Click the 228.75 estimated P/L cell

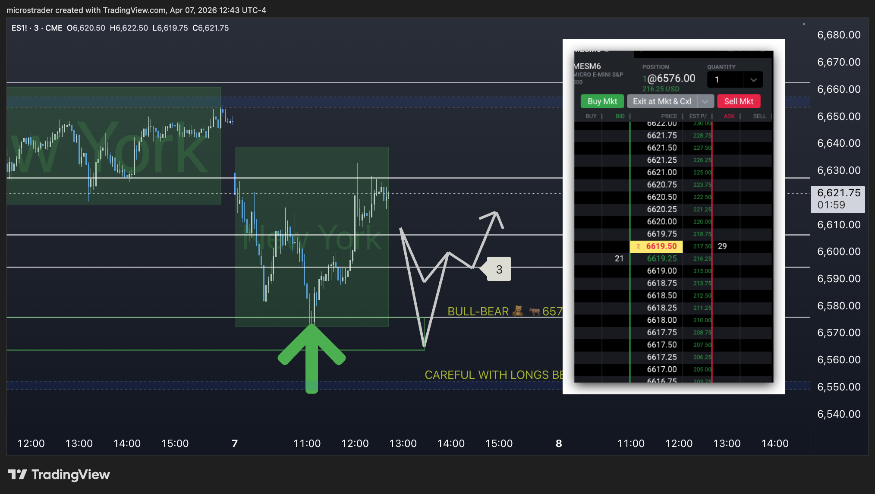point(702,135)
